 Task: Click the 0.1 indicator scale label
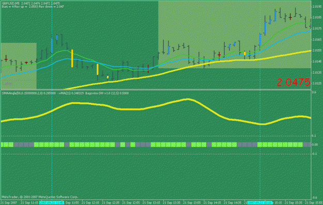point(314,136)
